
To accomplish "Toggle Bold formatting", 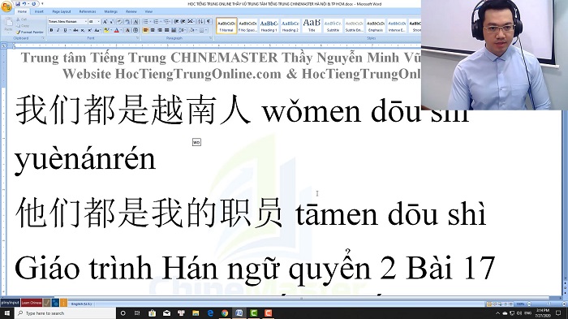I will [x=51, y=30].
